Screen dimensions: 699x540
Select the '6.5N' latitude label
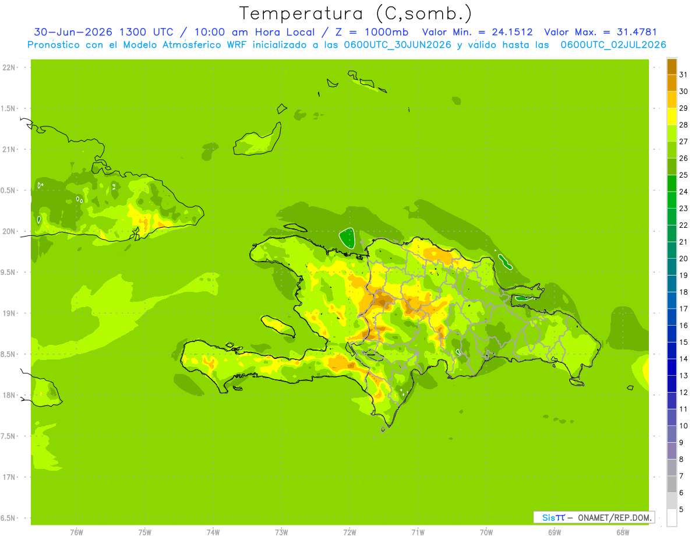[9, 518]
